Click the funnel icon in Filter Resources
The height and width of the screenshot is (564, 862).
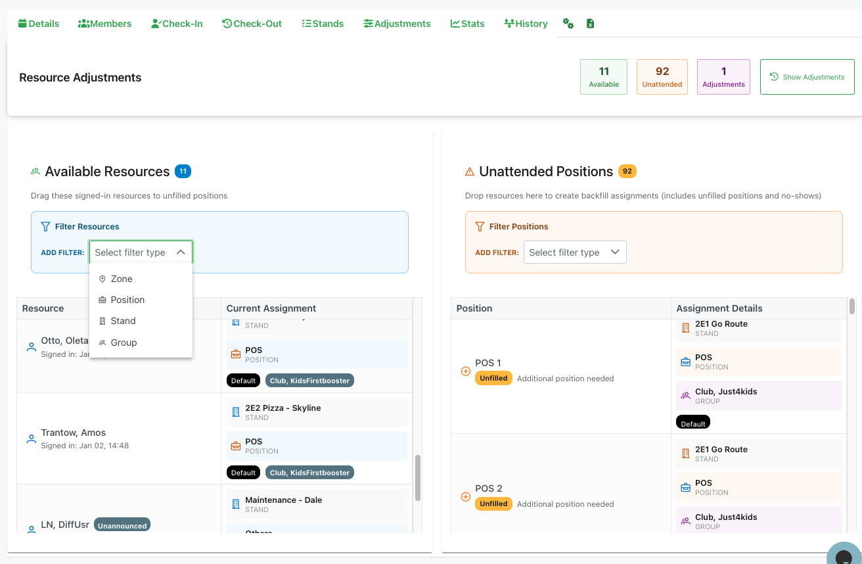45,227
